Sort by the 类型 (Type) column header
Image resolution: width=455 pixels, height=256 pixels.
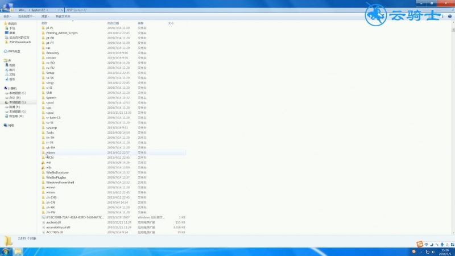click(140, 23)
